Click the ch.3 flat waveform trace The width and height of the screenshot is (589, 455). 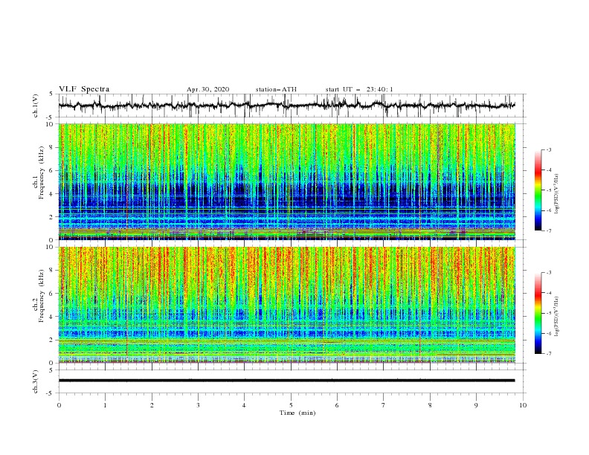(286, 381)
